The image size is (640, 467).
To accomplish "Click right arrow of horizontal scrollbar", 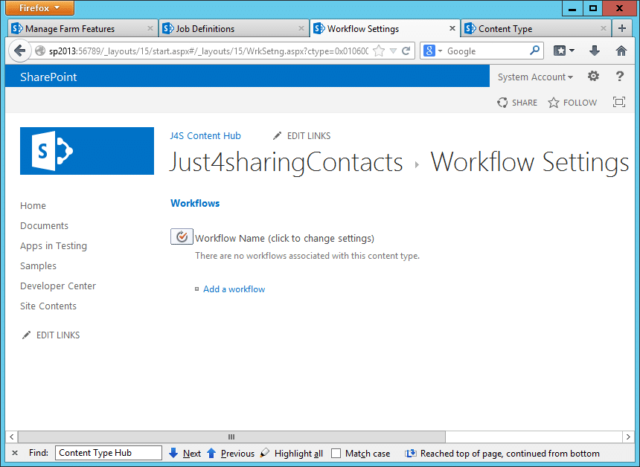I will point(628,437).
